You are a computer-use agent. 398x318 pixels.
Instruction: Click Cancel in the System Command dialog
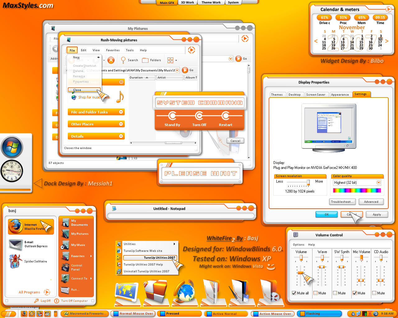235,141
